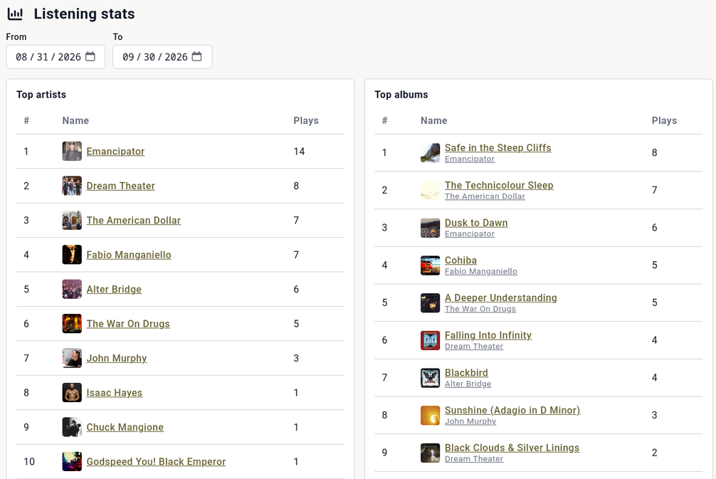The image size is (716, 479).
Task: Click The Technicolour Sleep album cover
Action: 430,191
